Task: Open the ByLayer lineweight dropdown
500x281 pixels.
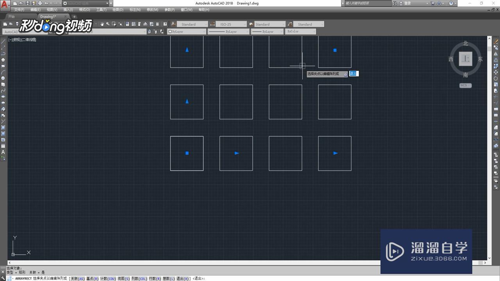Action: pyautogui.click(x=268, y=32)
